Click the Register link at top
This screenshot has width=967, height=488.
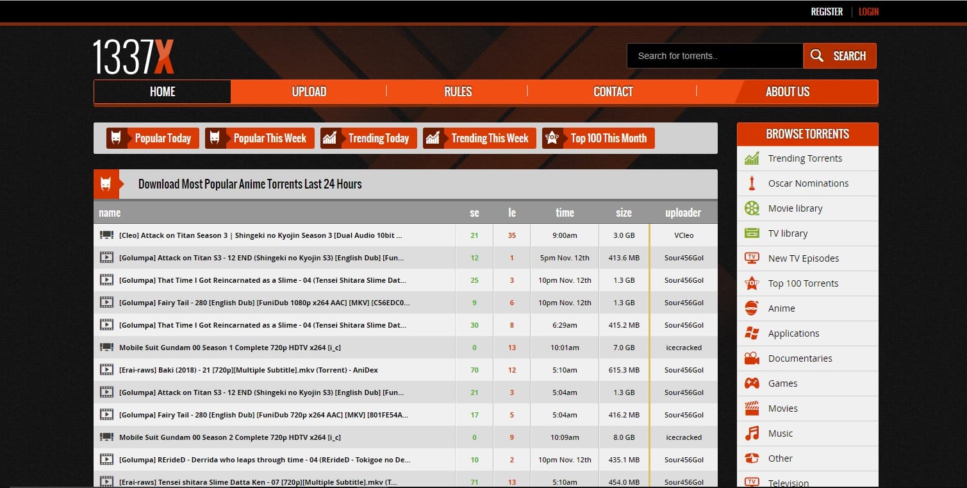(x=827, y=12)
